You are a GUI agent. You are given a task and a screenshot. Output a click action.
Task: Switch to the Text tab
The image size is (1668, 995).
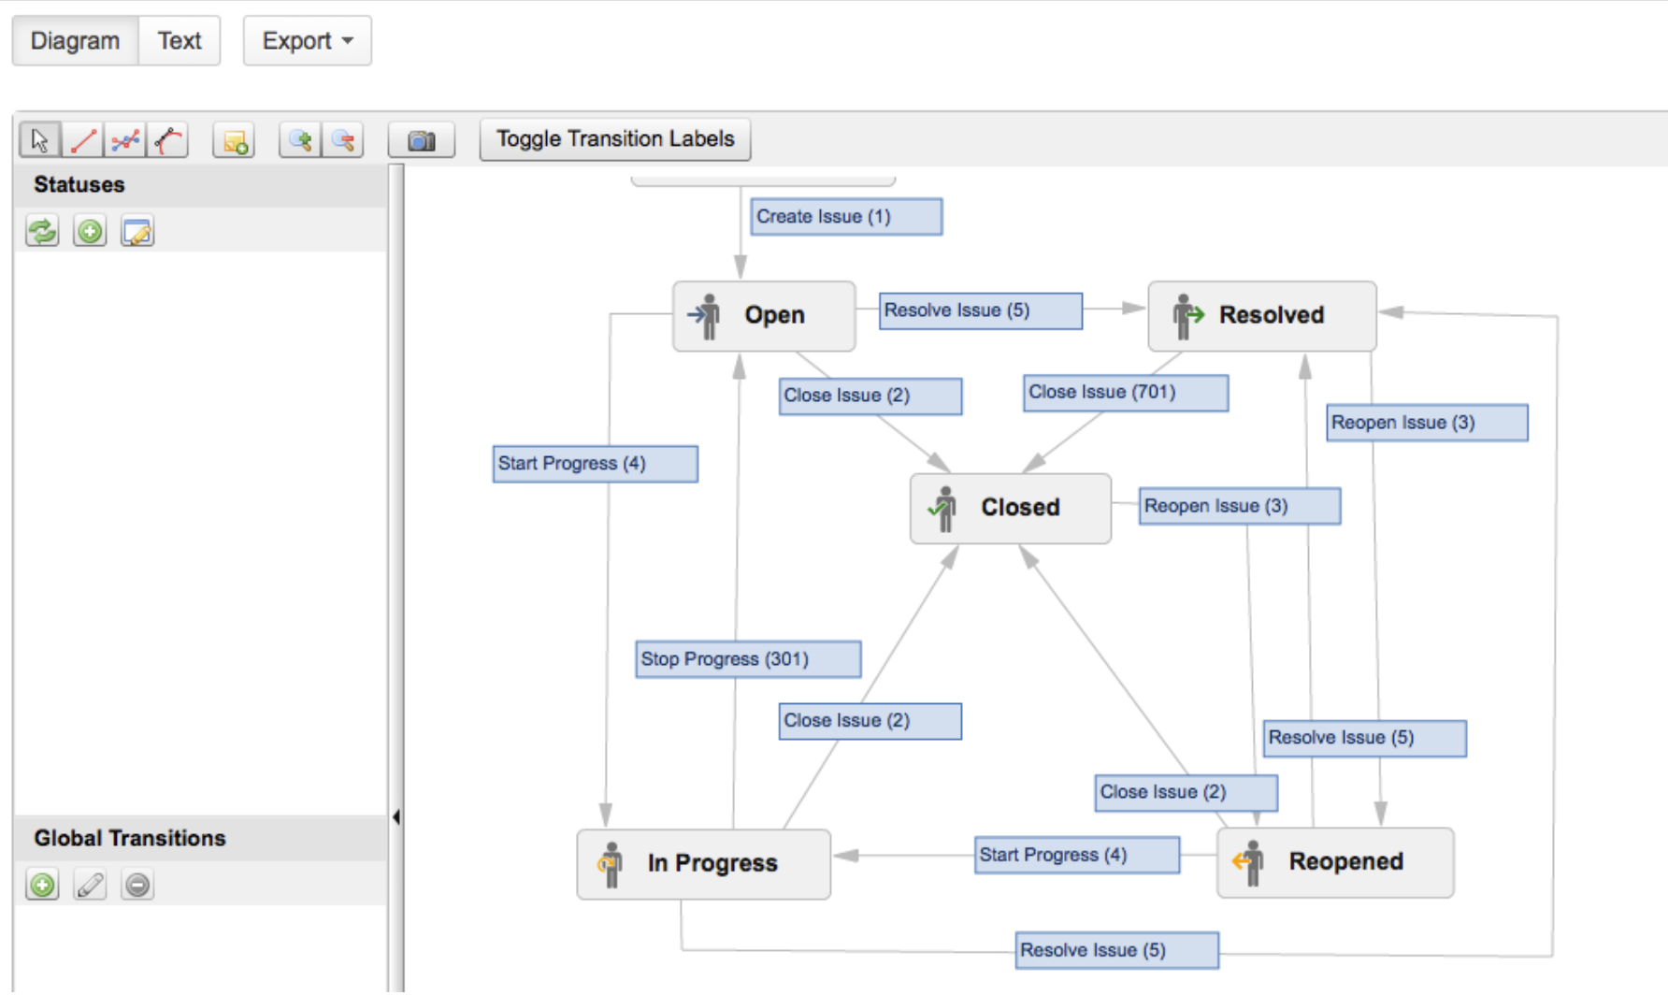pyautogui.click(x=179, y=41)
